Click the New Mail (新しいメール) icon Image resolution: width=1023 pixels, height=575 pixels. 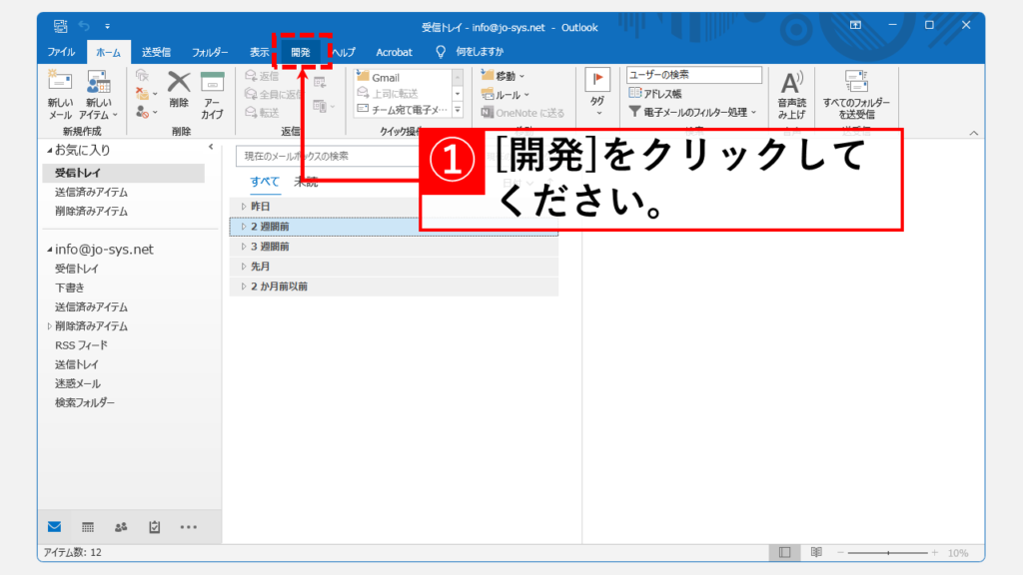(x=60, y=84)
